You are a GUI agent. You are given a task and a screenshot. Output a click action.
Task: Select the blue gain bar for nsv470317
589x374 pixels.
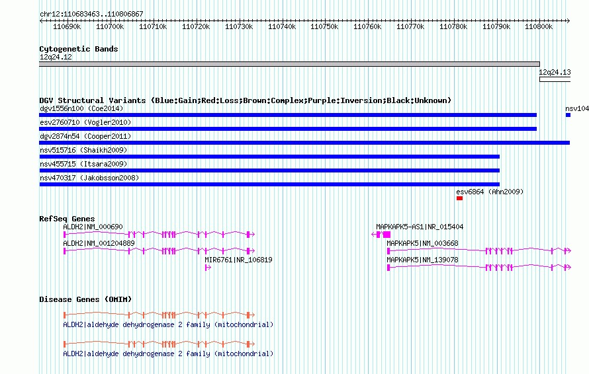click(269, 184)
